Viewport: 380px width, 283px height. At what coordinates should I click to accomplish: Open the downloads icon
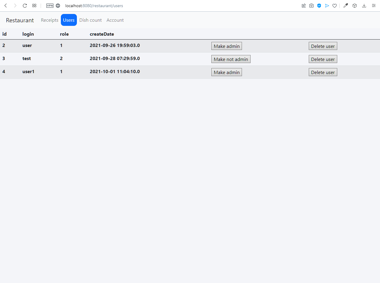[364, 6]
